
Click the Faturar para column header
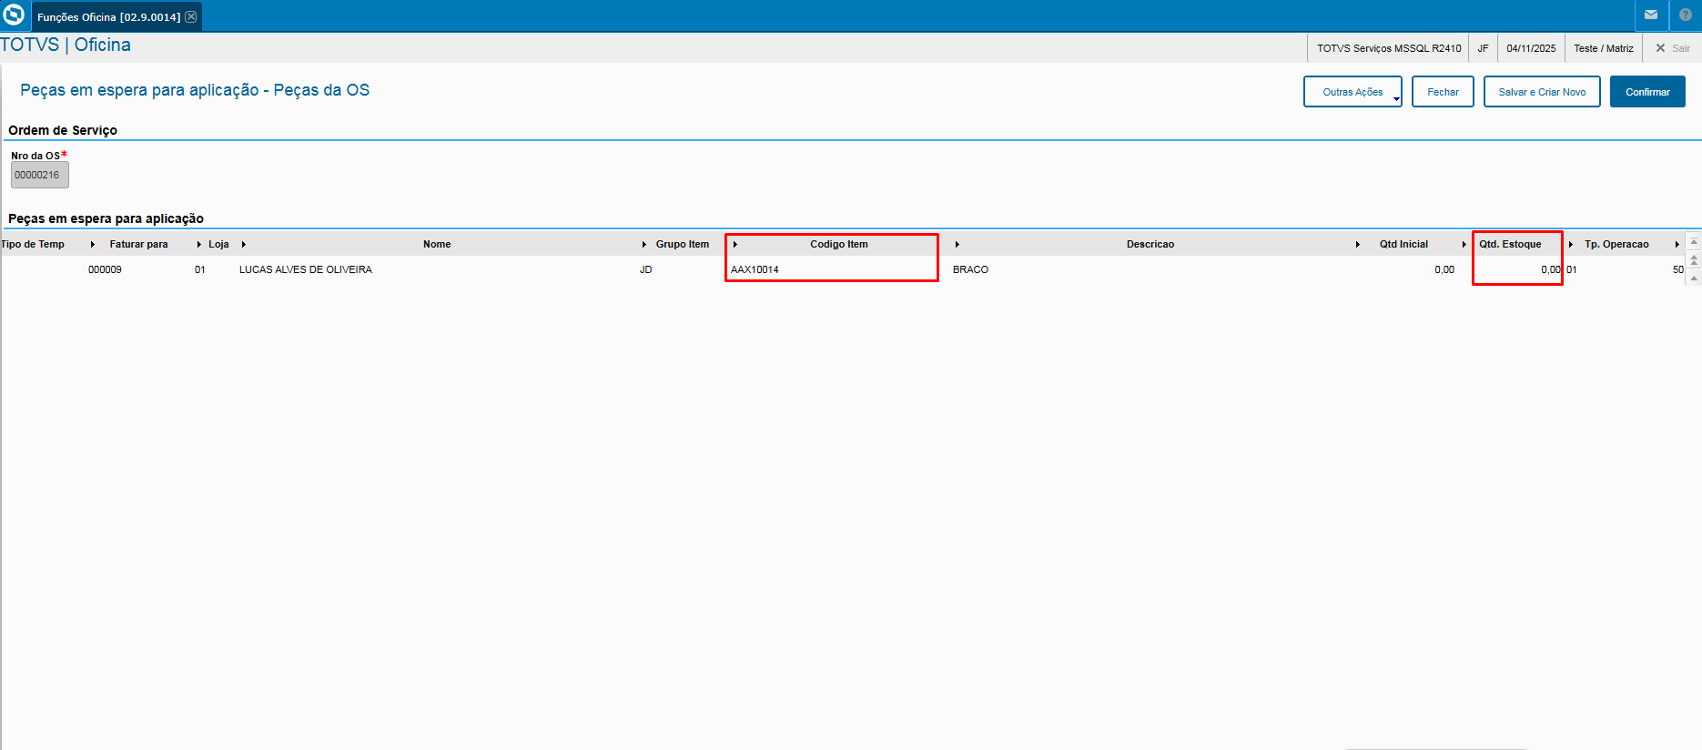point(139,244)
